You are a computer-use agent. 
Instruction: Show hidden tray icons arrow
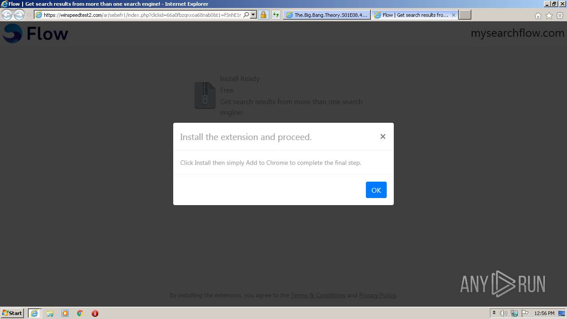494,313
